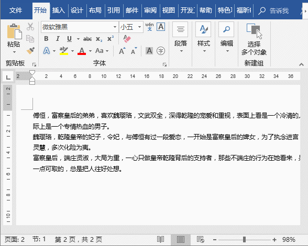Click the zoom slider handle
The height and width of the screenshot is (246, 308).
(x=244, y=240)
